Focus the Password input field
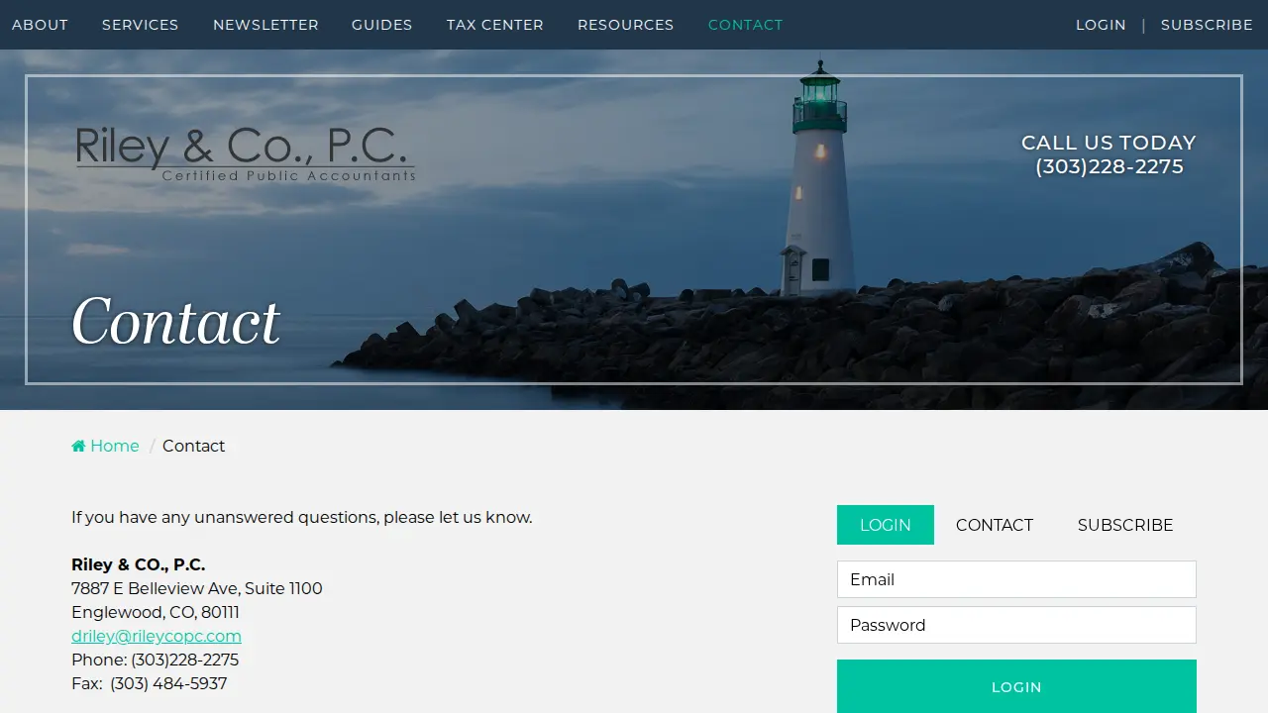Image resolution: width=1268 pixels, height=713 pixels. point(1016,625)
